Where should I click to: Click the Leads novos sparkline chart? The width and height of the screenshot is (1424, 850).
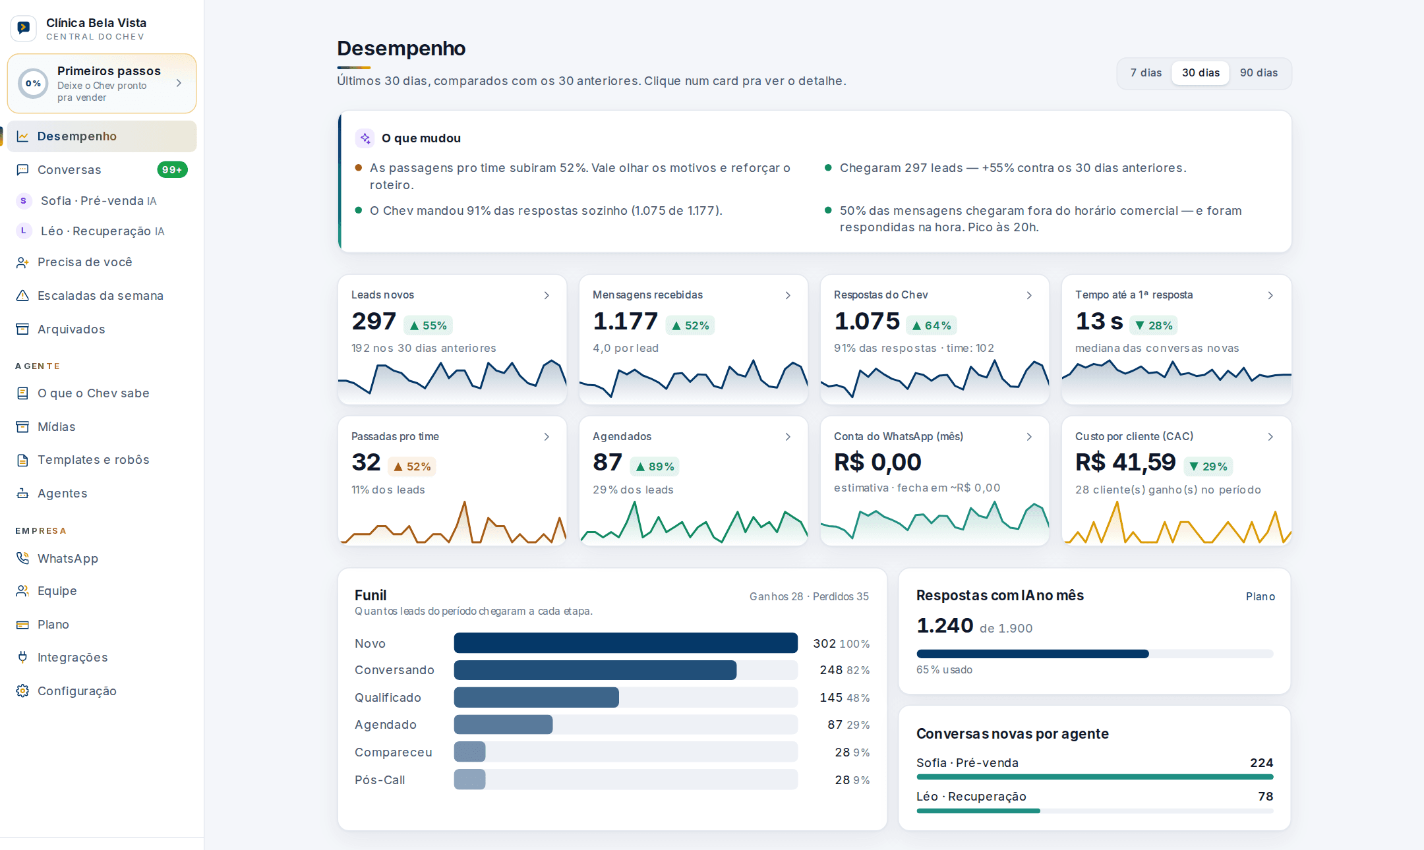(452, 381)
